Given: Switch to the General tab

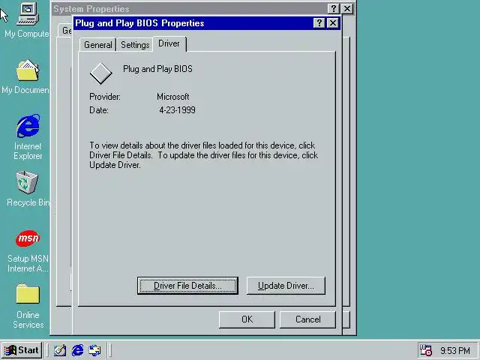Looking at the screenshot, I should [x=98, y=45].
